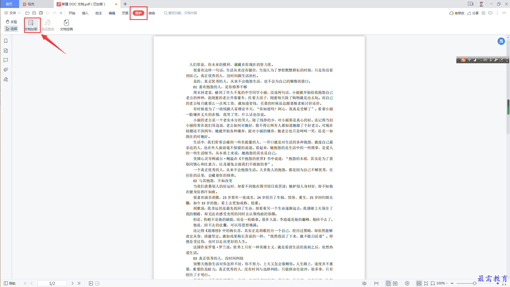Image resolution: width=510 pixels, height=287 pixels.
Task: Enable single page view
Action: [x=388, y=283]
